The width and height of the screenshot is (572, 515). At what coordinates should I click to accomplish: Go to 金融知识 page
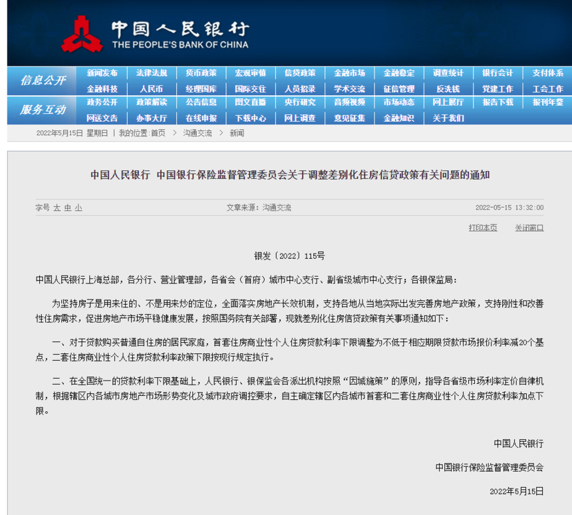coord(398,118)
